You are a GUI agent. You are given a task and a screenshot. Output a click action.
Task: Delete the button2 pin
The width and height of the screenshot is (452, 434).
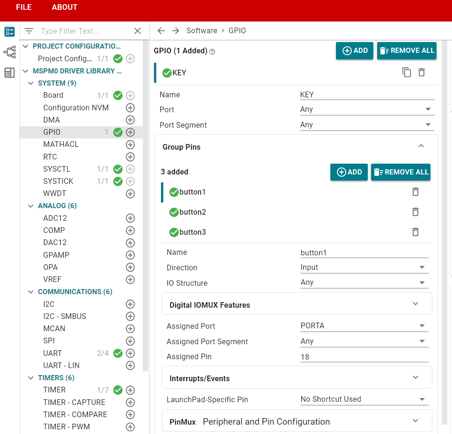(416, 212)
